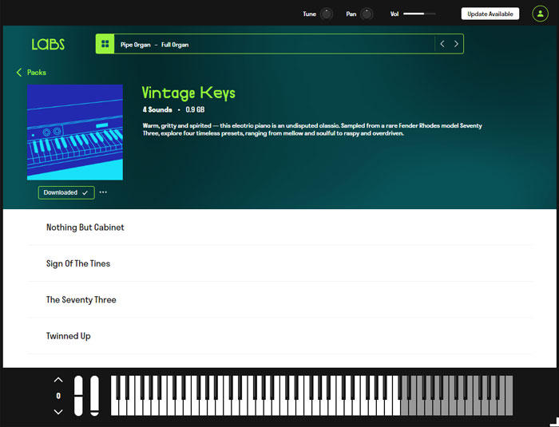Adjust the Pan knob
The image size is (559, 427).
tap(367, 14)
